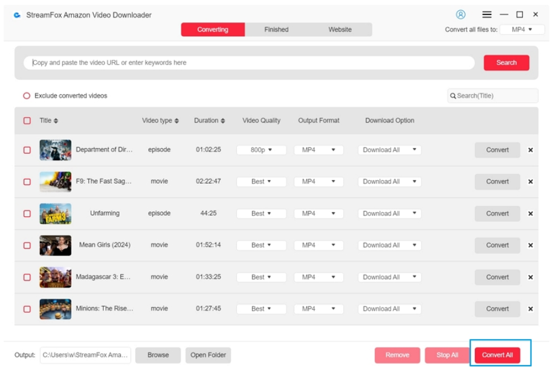This screenshot has height=376, width=553.
Task: Open the user account profile icon
Action: click(x=461, y=15)
